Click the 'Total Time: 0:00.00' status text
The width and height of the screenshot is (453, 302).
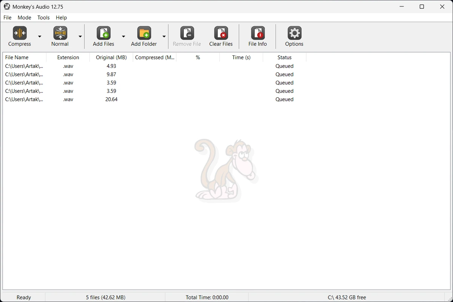click(x=207, y=297)
